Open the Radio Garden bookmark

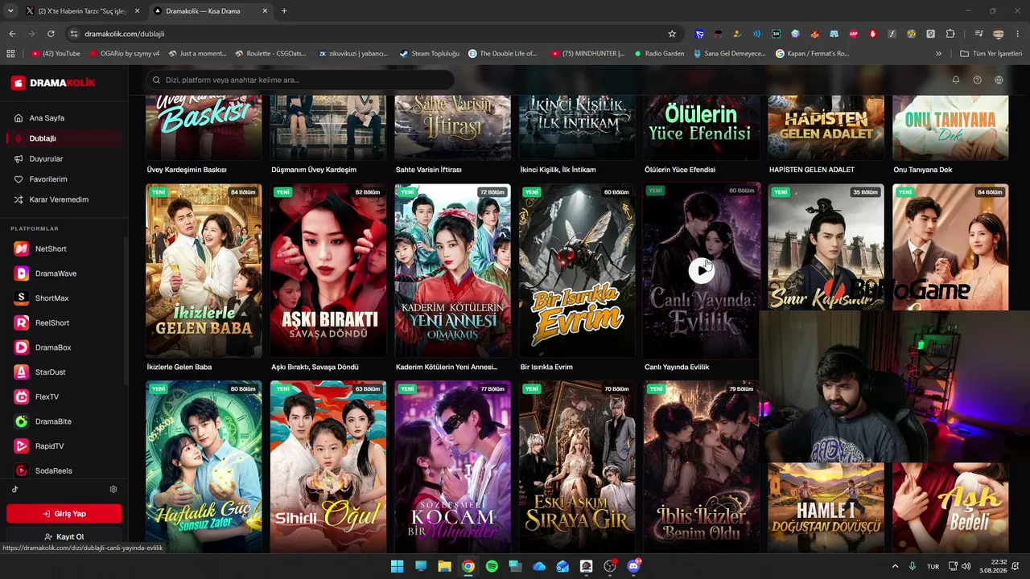click(659, 54)
